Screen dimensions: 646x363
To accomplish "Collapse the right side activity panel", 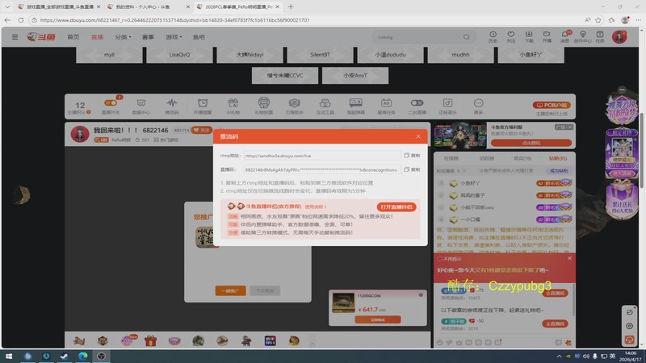I will (622, 90).
